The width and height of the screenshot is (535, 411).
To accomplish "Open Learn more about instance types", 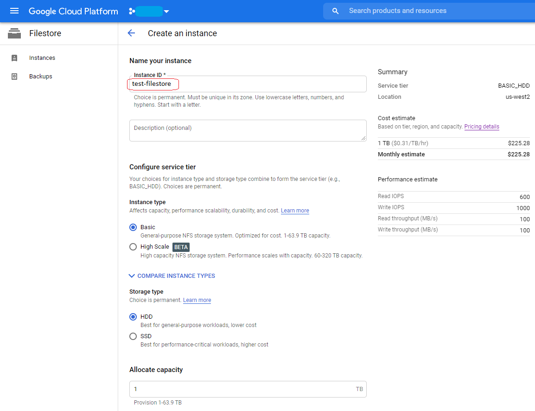I will [x=295, y=210].
